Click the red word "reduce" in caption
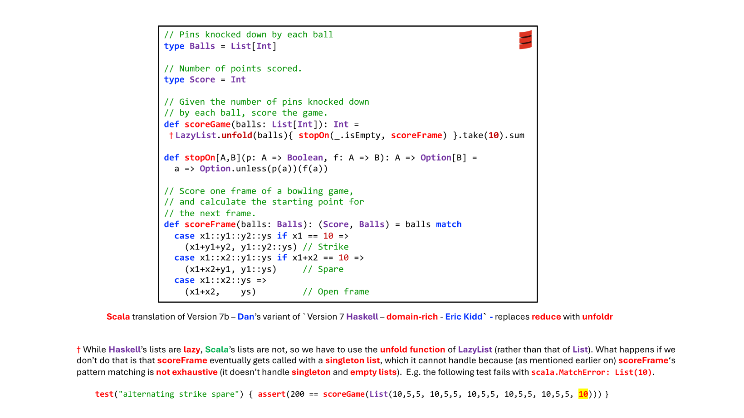Viewport: 744px width, 418px height. [546, 316]
